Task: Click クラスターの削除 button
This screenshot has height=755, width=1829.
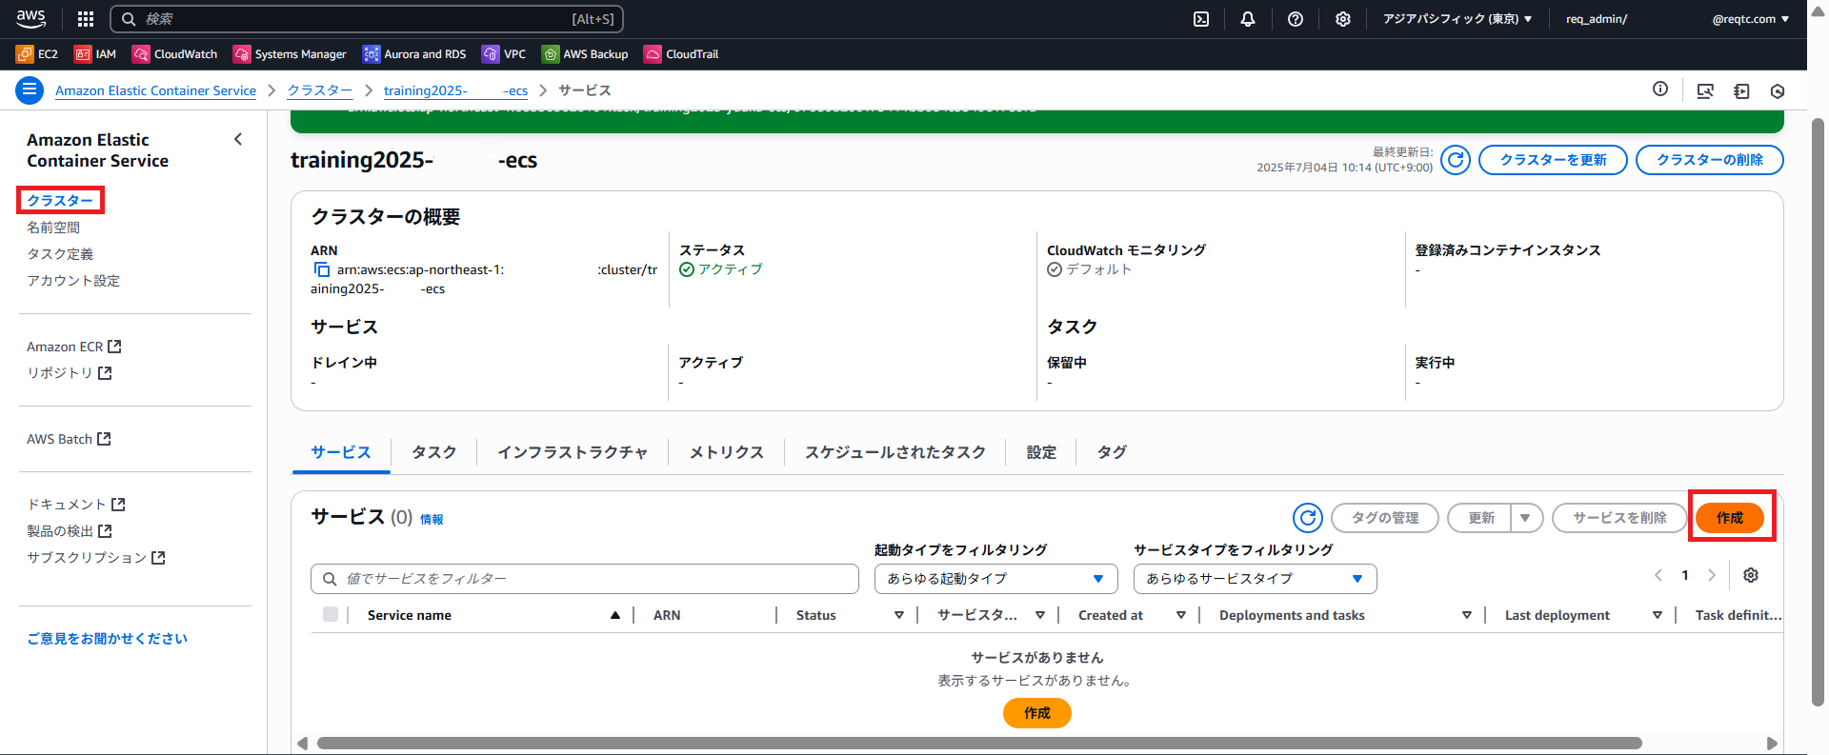Action: 1710,160
